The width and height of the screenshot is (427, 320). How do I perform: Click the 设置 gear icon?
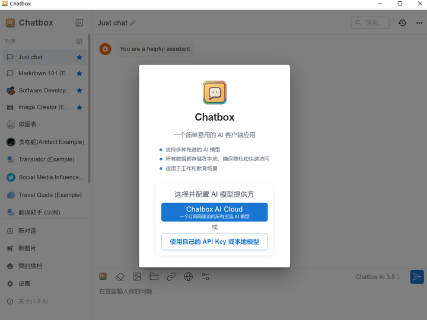10,284
